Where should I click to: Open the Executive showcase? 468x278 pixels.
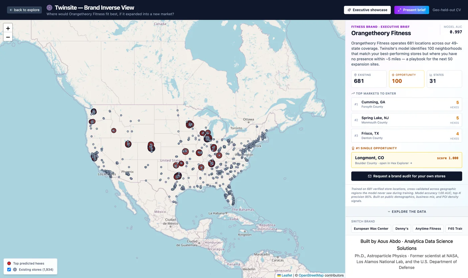367,10
